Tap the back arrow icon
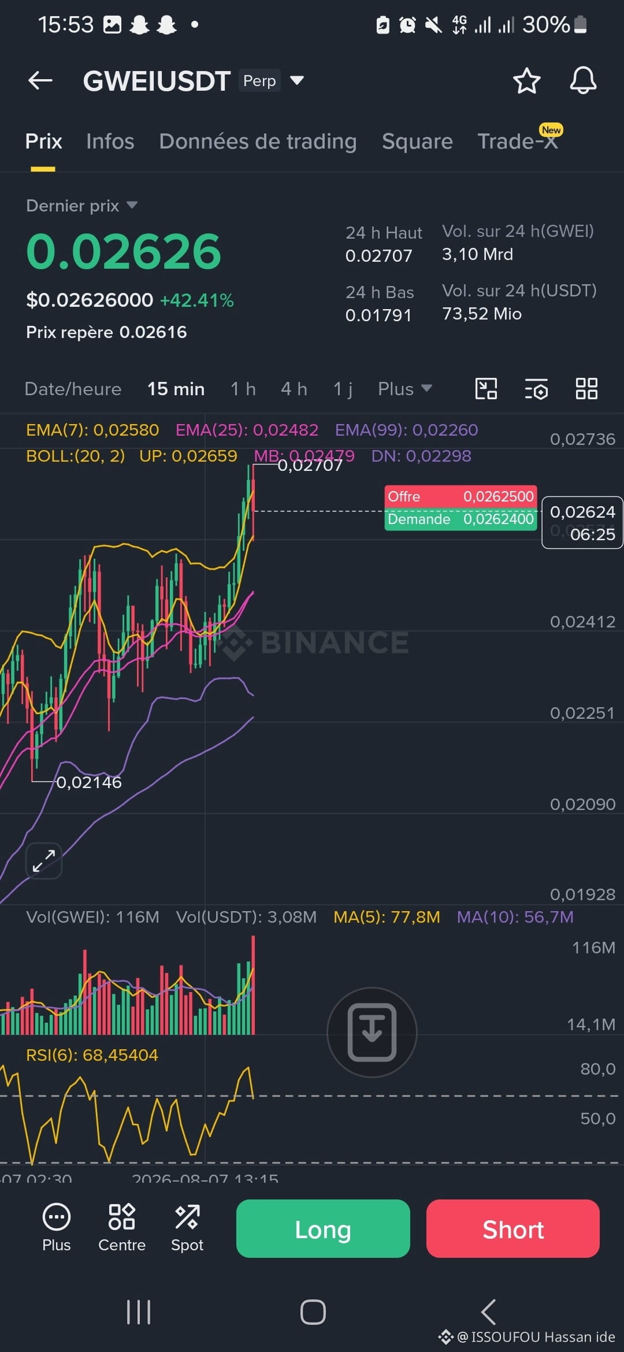The height and width of the screenshot is (1352, 624). tap(40, 81)
